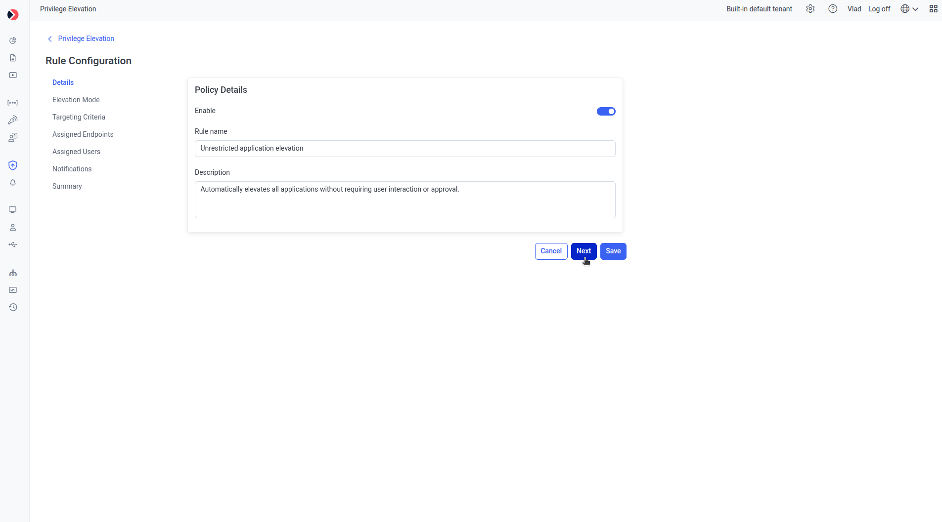
Task: Click the Log off link
Action: click(x=879, y=9)
